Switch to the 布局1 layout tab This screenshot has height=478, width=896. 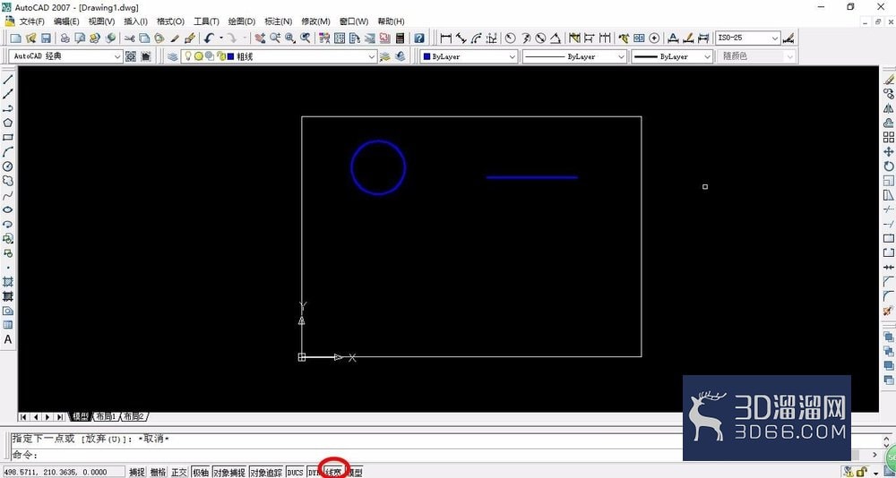105,417
